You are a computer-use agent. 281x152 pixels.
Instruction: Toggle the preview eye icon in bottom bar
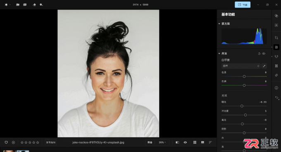(x=185, y=142)
